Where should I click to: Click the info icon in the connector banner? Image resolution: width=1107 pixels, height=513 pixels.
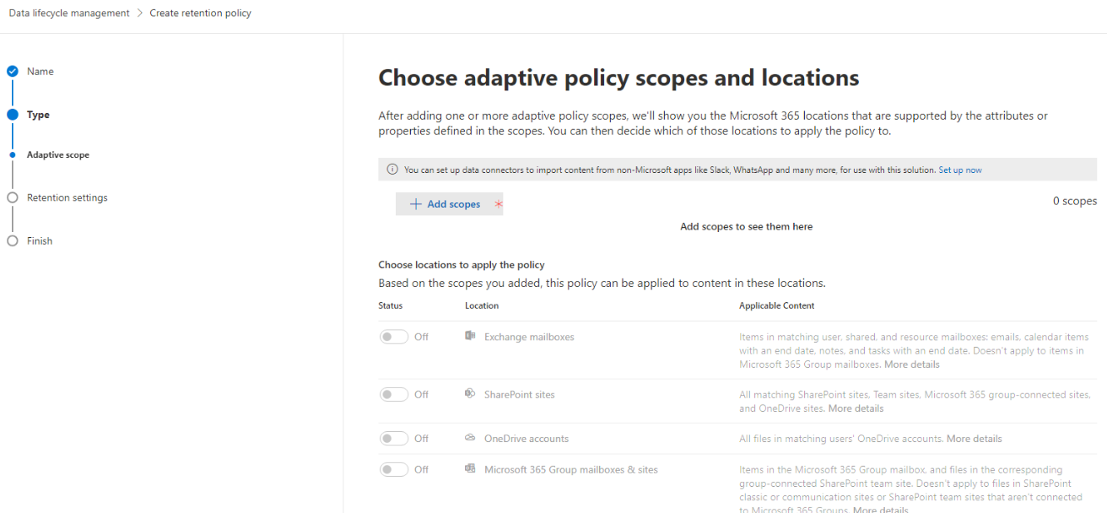(x=392, y=169)
